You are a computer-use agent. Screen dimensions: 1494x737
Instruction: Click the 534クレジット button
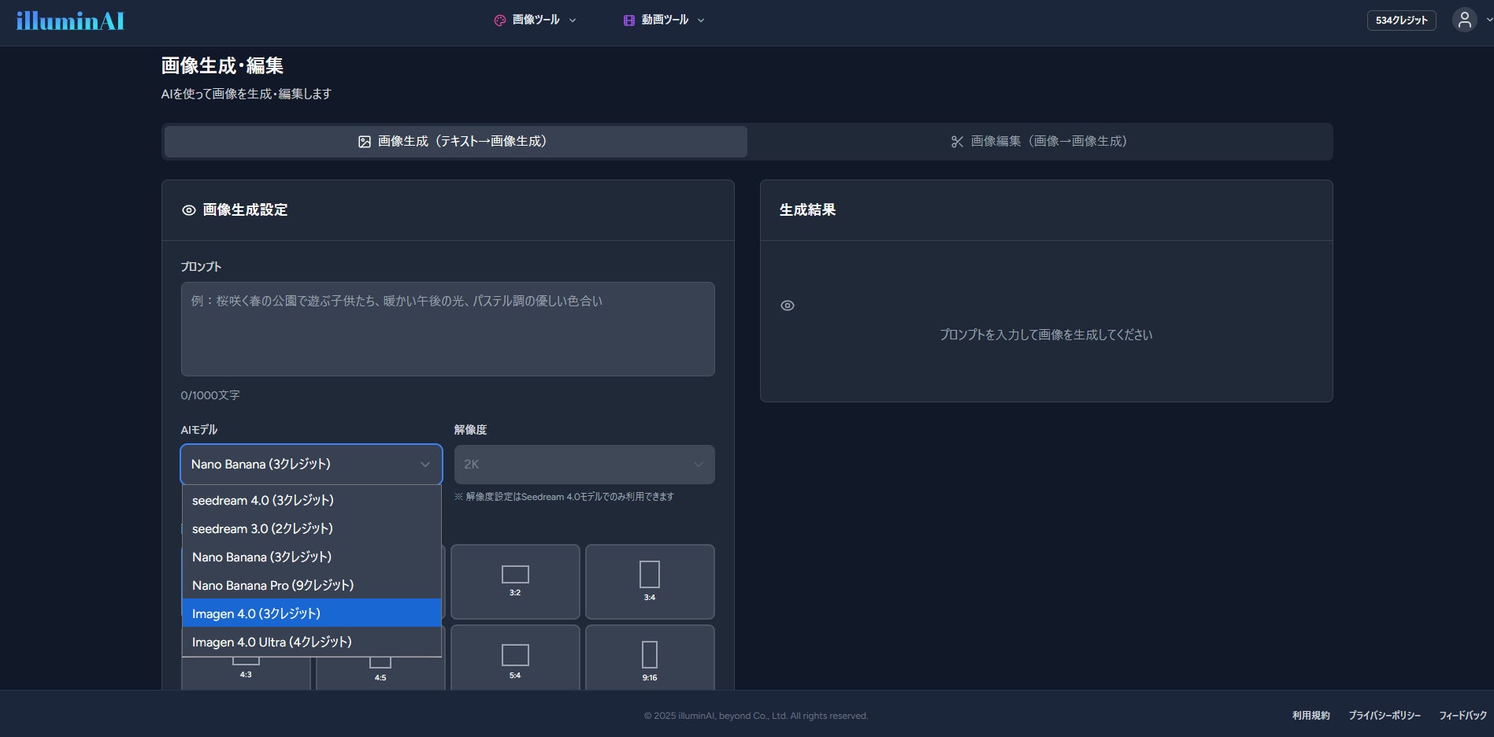click(x=1401, y=20)
